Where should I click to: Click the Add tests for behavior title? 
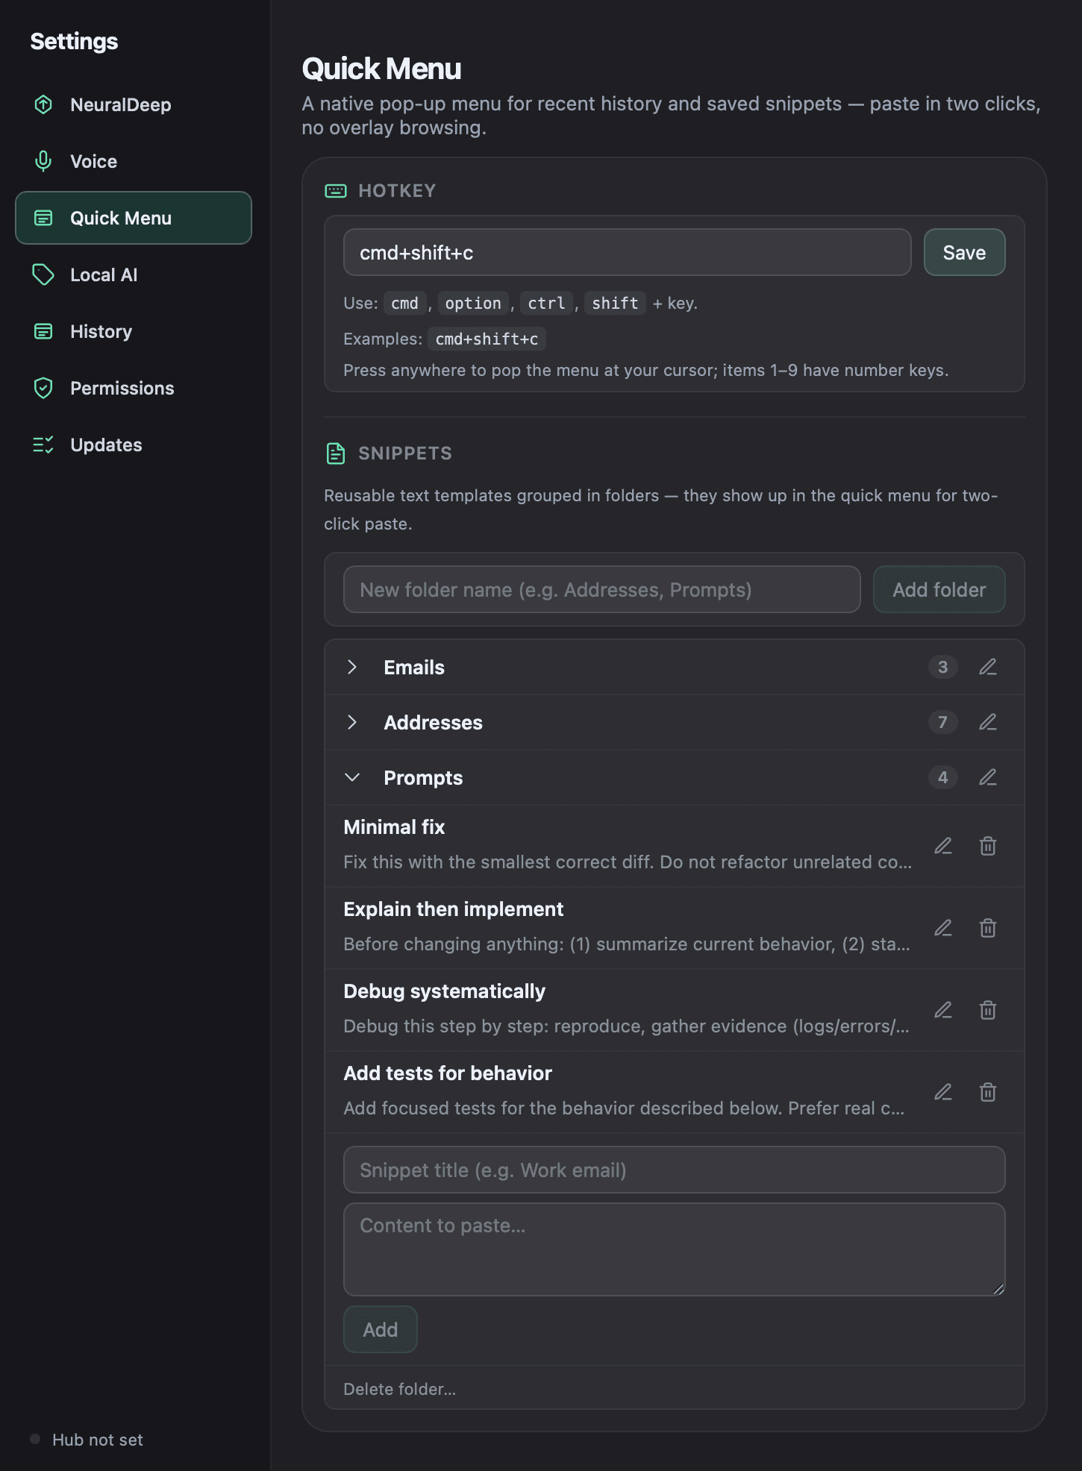click(448, 1073)
